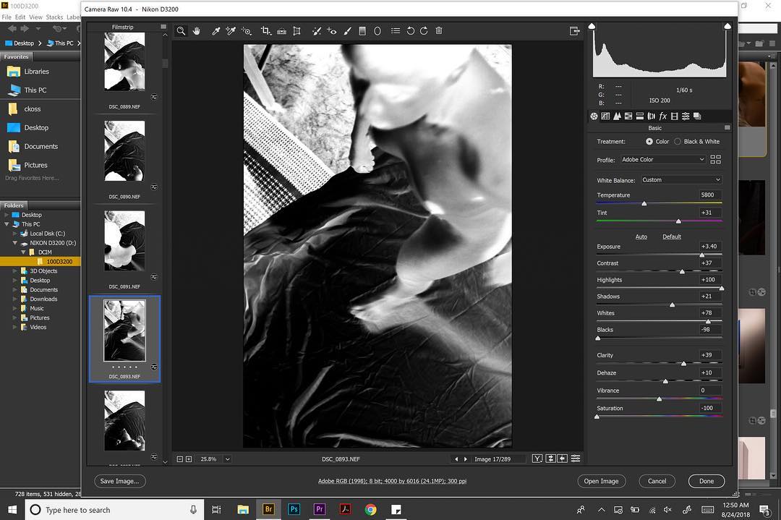Open workflow options link Adobe RGB (1998)
Image resolution: width=781 pixels, height=520 pixels.
coord(393,481)
